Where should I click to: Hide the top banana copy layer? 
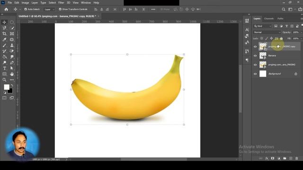coord(255,46)
